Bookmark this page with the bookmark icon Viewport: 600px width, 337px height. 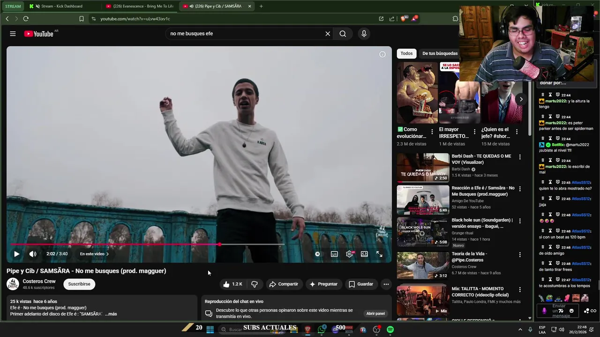click(x=82, y=19)
